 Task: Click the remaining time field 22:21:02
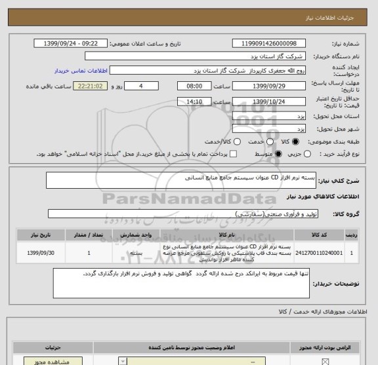pos(91,86)
